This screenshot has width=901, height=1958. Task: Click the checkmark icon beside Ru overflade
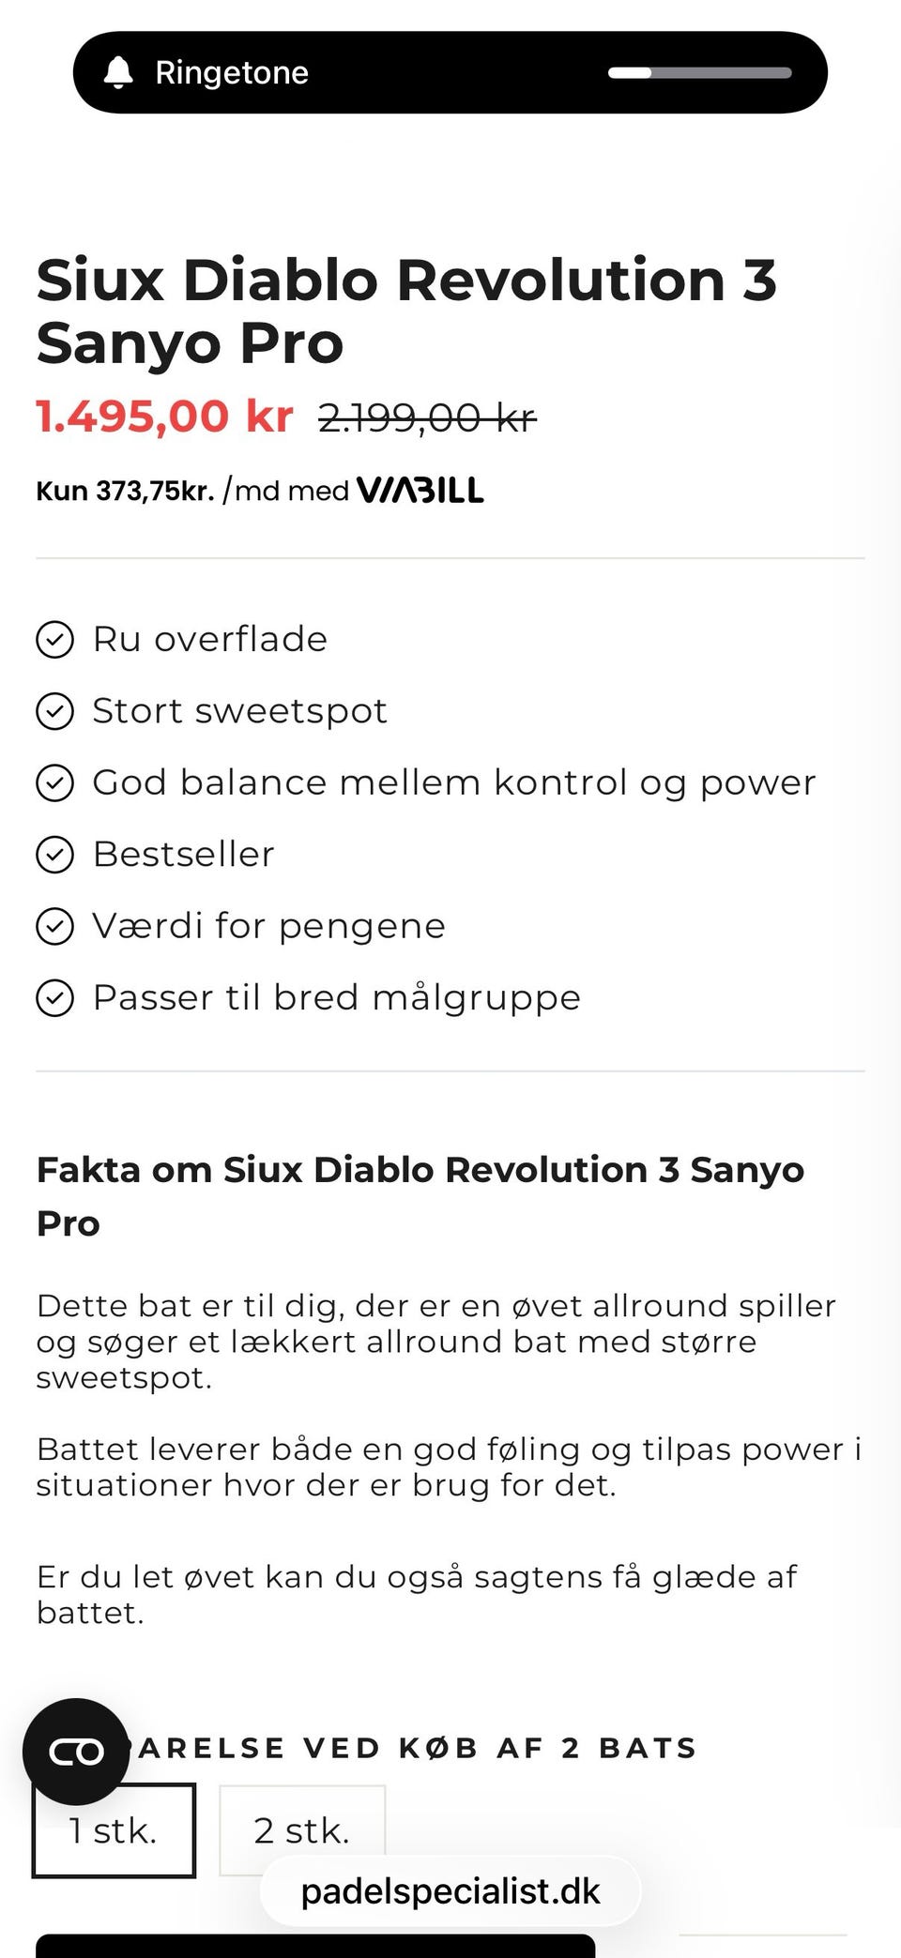[x=54, y=640]
